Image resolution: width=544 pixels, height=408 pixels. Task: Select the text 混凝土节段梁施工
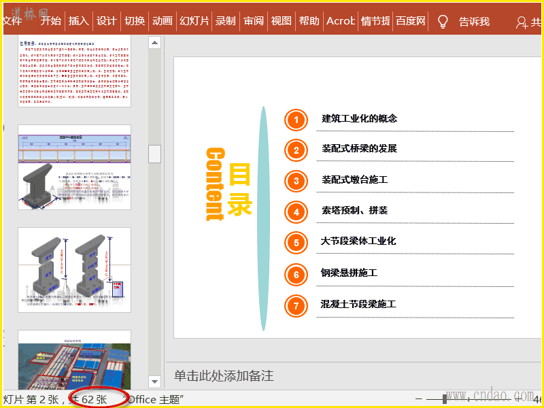point(358,304)
